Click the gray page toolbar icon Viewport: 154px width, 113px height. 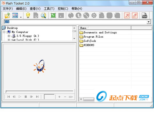[102, 15]
